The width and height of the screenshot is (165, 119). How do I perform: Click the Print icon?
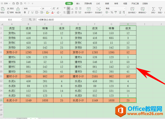tap(17, 3)
